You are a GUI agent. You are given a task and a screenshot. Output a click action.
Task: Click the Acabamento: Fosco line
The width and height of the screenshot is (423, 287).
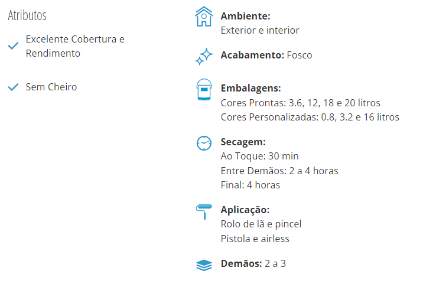266,55
